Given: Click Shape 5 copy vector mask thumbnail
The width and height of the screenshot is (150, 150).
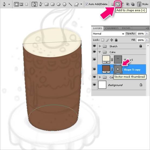Looking at the screenshot, I should (118, 69).
